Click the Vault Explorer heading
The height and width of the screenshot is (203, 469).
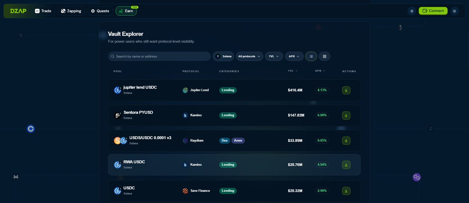(125, 34)
